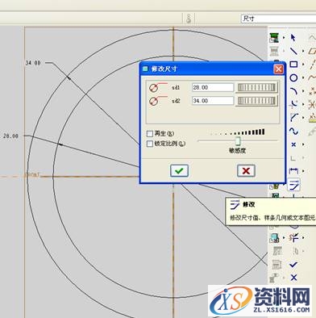This screenshot has height=318, width=316.
Task: Click the parallelogram tool in the right column
Action: (312, 51)
